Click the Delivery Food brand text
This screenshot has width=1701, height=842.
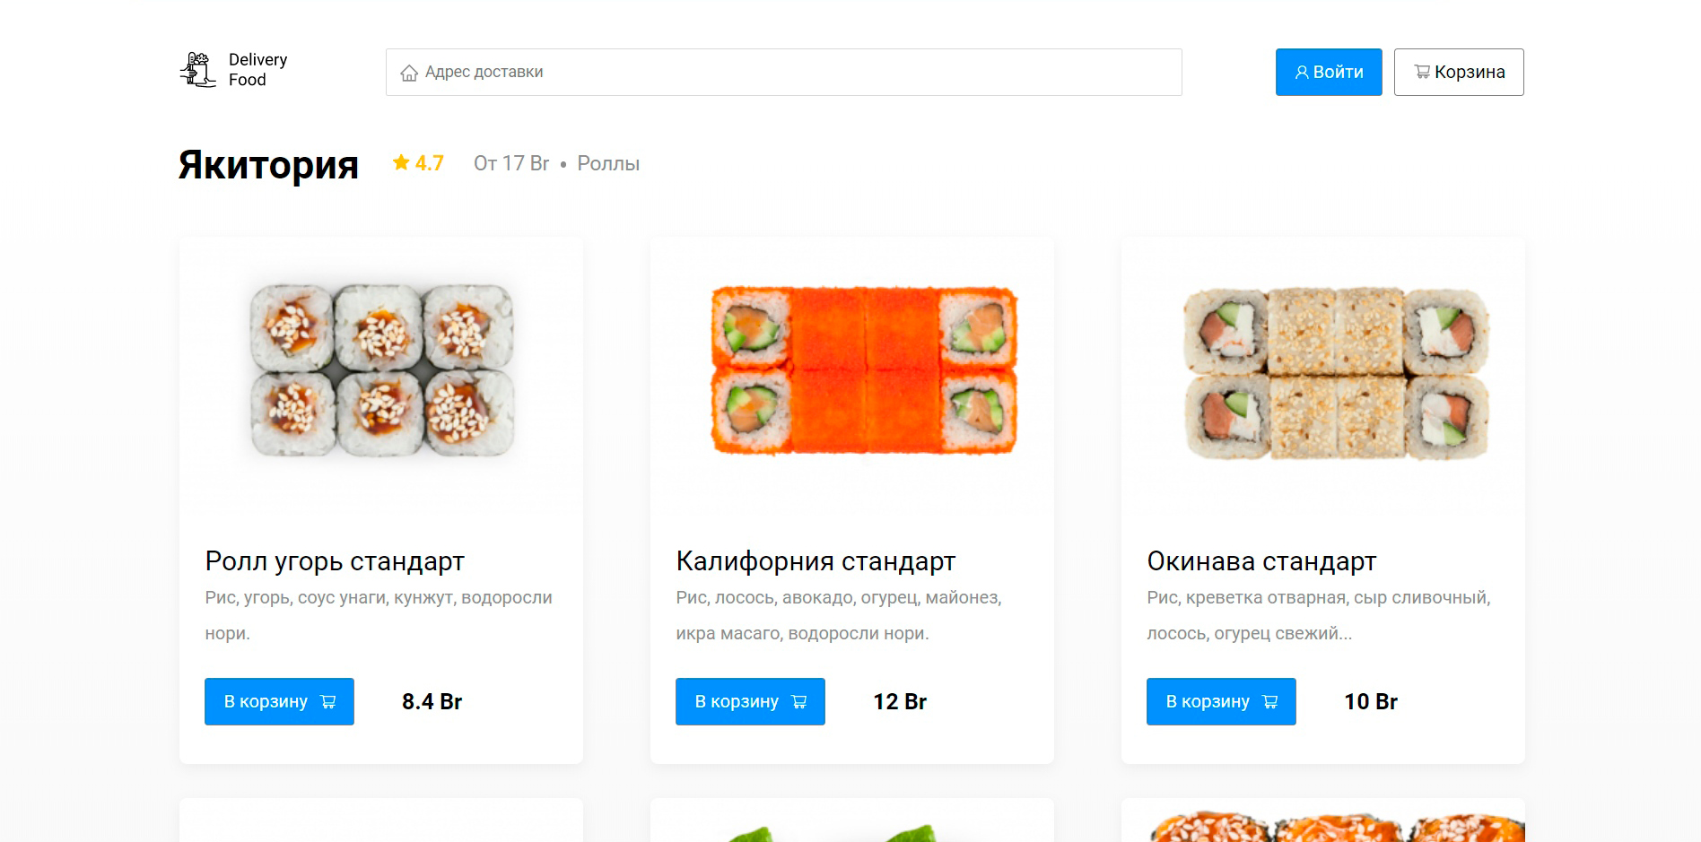[257, 70]
